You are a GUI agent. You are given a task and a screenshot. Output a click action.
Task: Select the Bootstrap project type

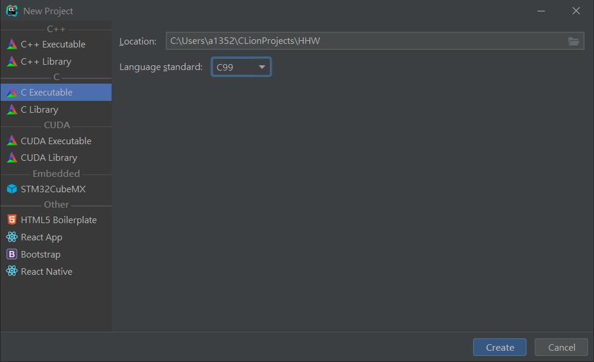56,254
